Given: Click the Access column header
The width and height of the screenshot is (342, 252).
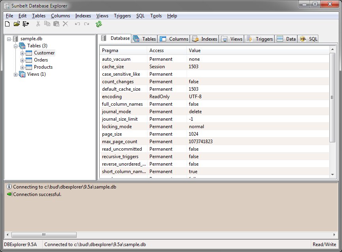Looking at the screenshot, I should tap(167, 50).
